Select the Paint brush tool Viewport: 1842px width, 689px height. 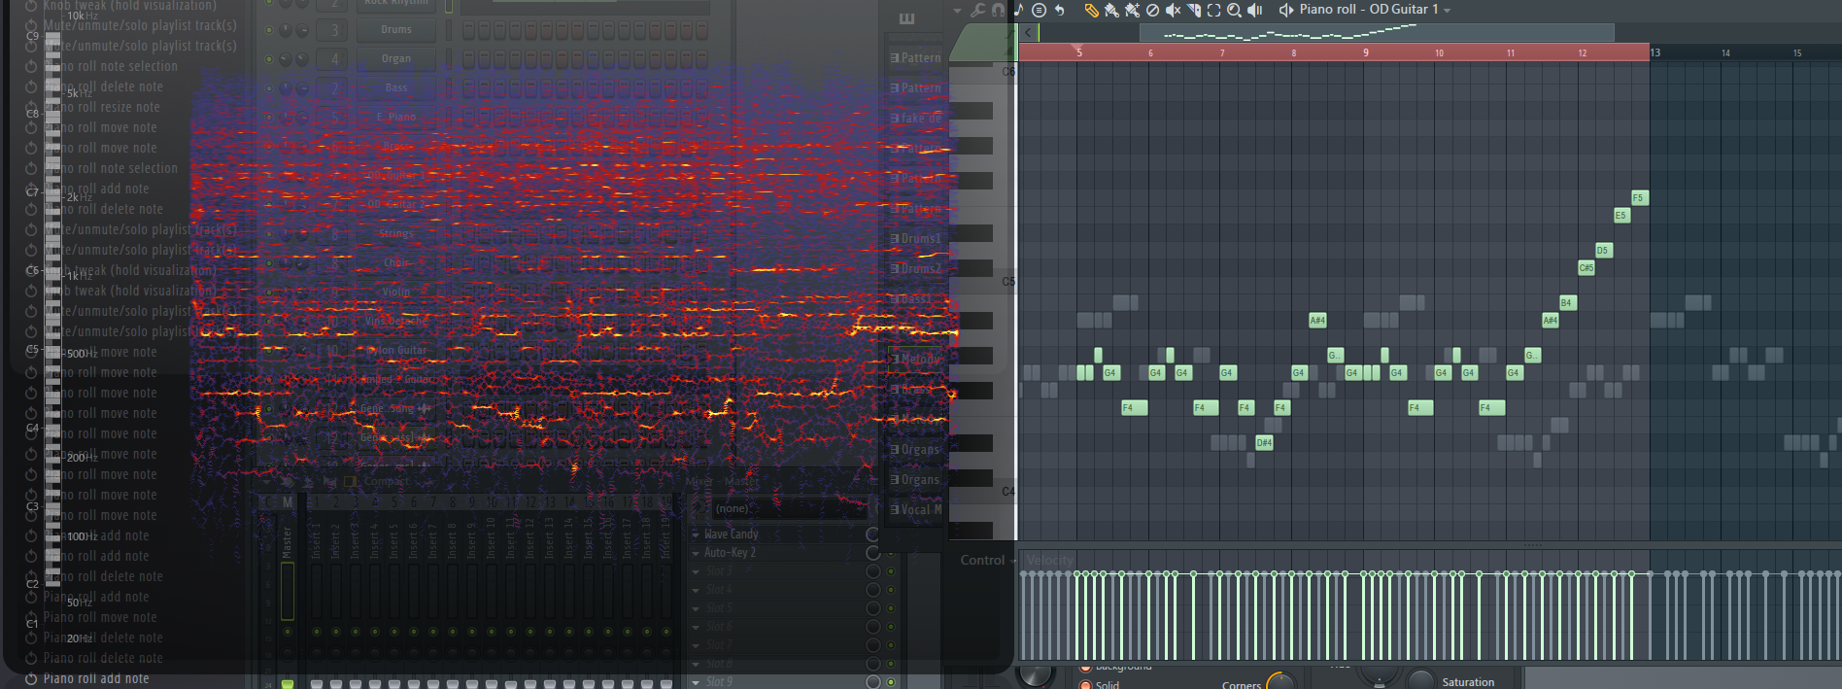tap(1111, 10)
